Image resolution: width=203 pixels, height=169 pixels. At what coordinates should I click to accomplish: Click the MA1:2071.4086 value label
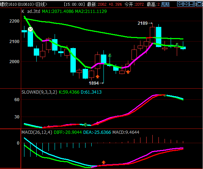[x=58, y=11]
